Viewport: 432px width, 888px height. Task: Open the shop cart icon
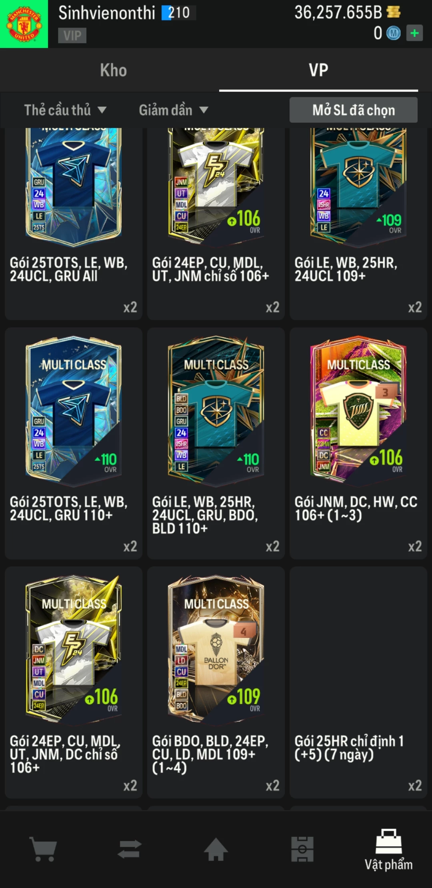(43, 849)
